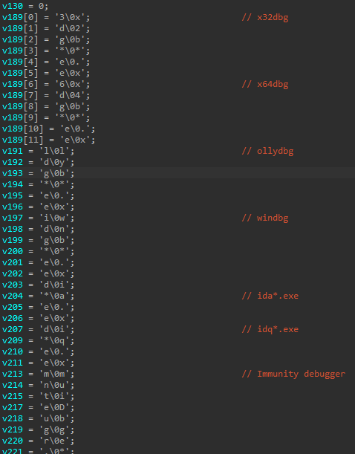Click variable v210
This screenshot has width=355, height=454.
(x=13, y=351)
